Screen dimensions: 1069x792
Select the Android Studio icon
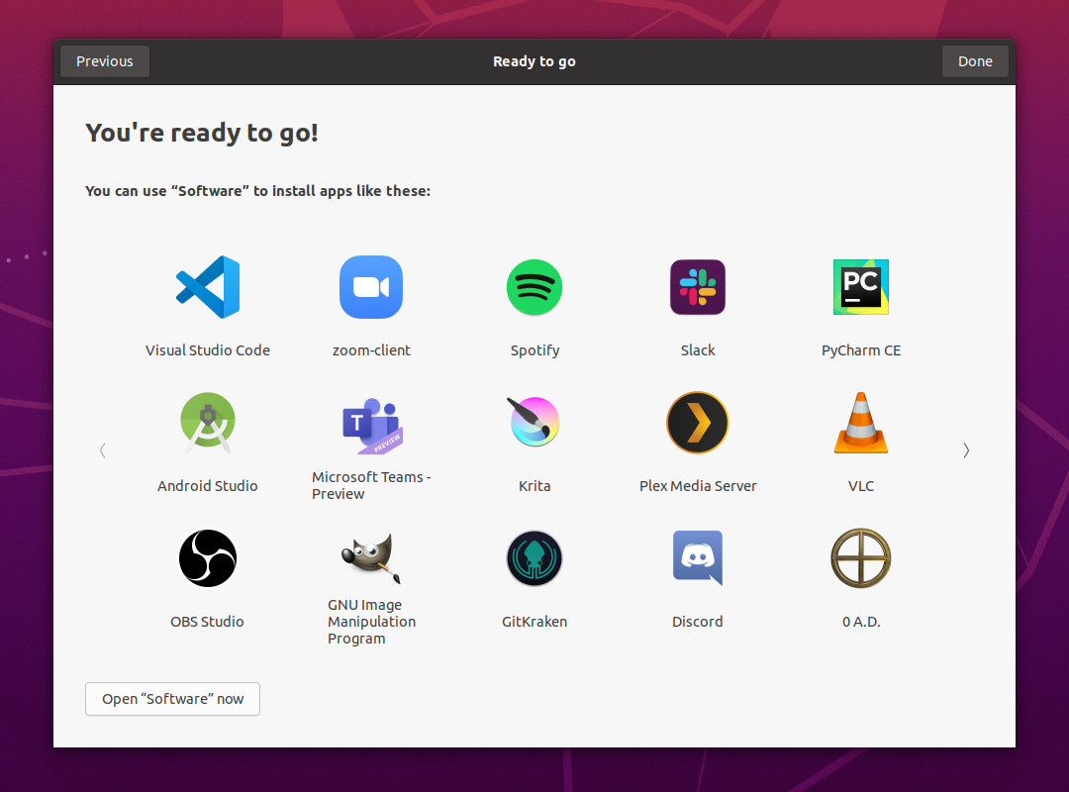pyautogui.click(x=208, y=423)
